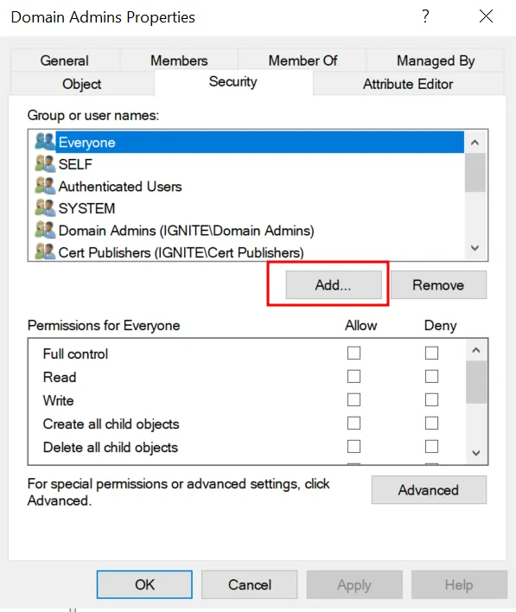Click the Delete all child objects label
Screen dimensions: 516x612
111,447
